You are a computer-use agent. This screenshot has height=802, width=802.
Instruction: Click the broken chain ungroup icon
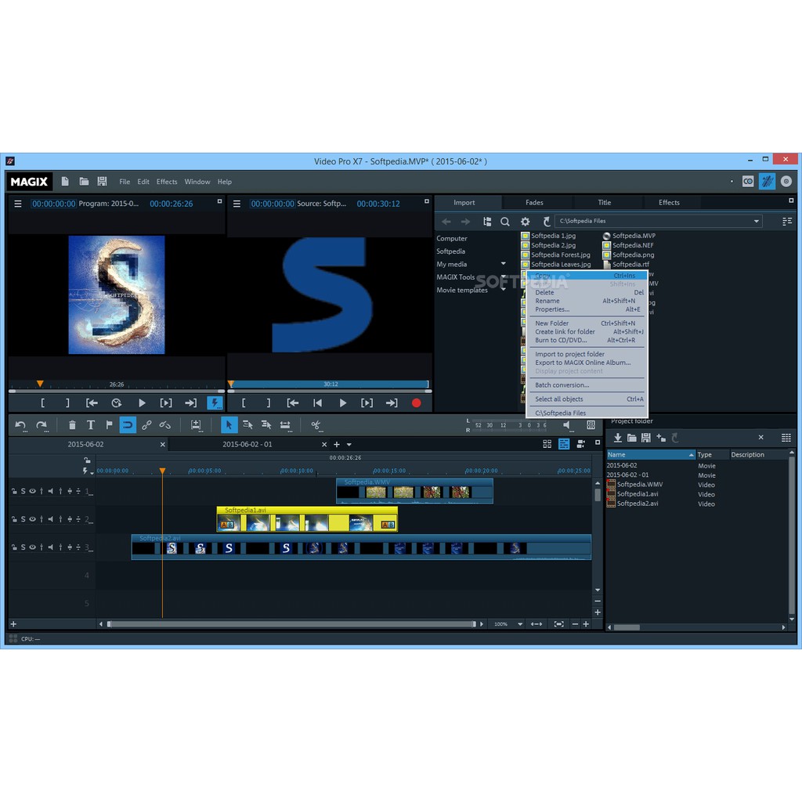pos(165,425)
